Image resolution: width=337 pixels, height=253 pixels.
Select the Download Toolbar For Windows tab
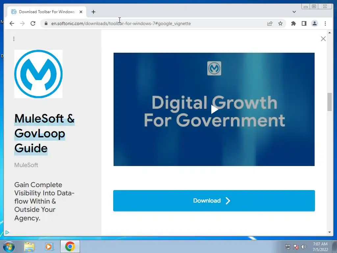(x=47, y=12)
